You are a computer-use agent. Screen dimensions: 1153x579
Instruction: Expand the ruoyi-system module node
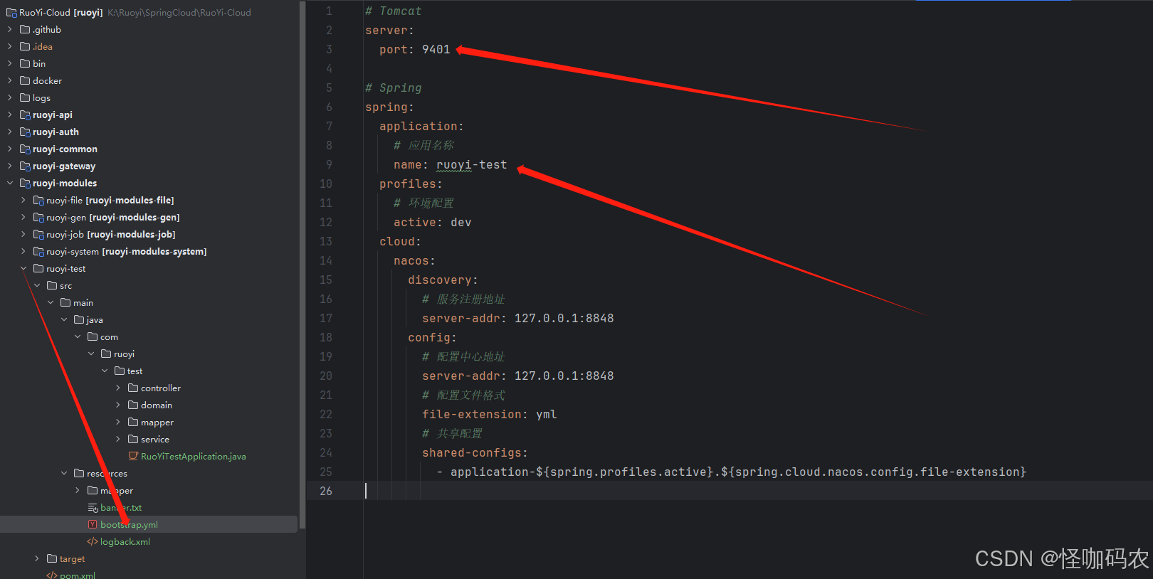(23, 251)
